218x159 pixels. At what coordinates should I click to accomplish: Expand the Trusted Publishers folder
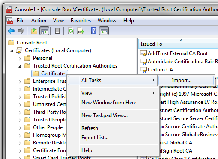20,97
